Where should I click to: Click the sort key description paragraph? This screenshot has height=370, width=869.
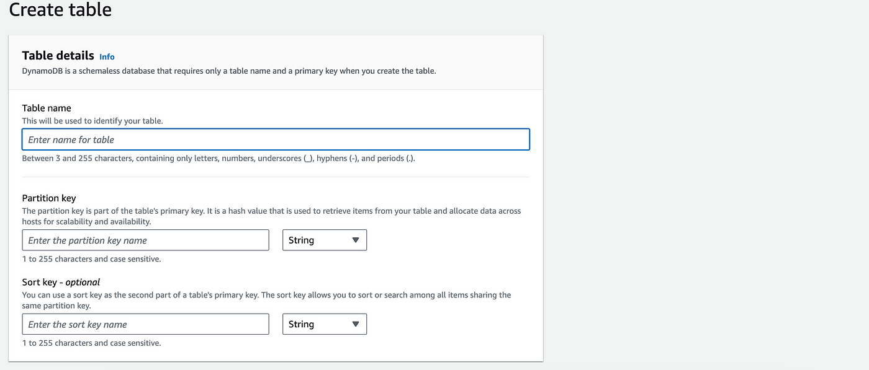click(266, 300)
